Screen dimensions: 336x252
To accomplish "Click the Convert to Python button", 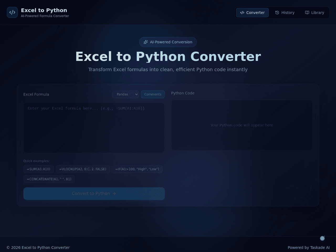I will point(94,193).
